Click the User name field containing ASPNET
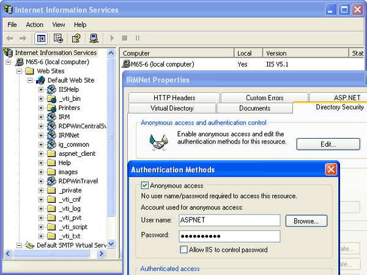This screenshot has width=367, height=275. [x=229, y=220]
